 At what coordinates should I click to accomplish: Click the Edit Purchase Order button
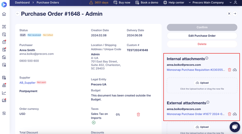[202, 36]
